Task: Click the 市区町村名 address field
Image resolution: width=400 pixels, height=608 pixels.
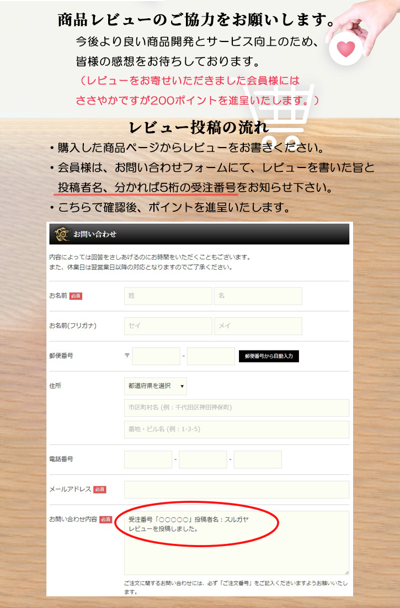Action: [x=236, y=408]
